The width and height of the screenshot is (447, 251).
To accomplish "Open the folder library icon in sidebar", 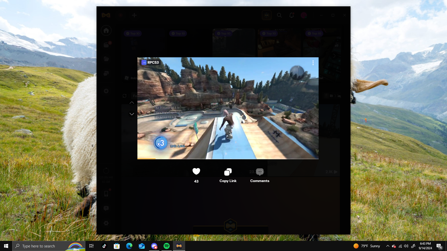I will [x=106, y=59].
